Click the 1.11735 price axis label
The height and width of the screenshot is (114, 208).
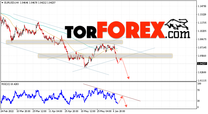point(202,23)
